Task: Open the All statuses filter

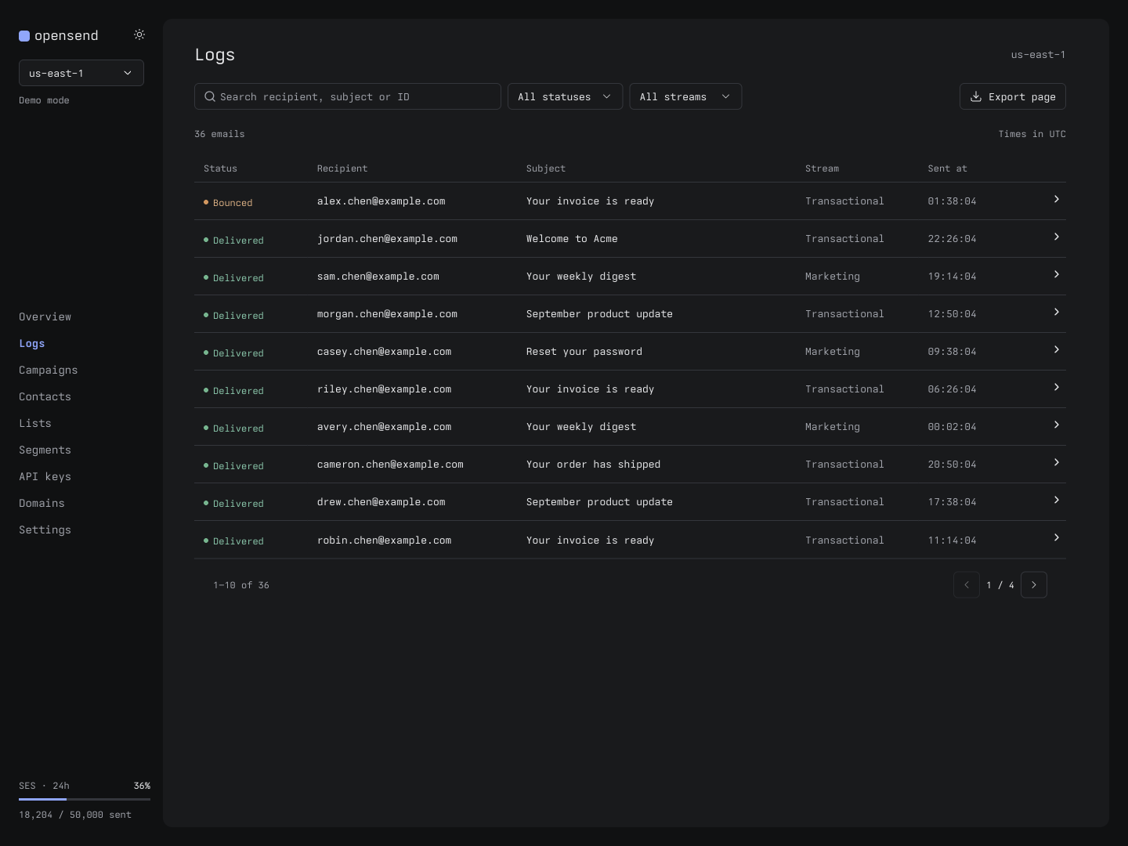Action: click(566, 96)
